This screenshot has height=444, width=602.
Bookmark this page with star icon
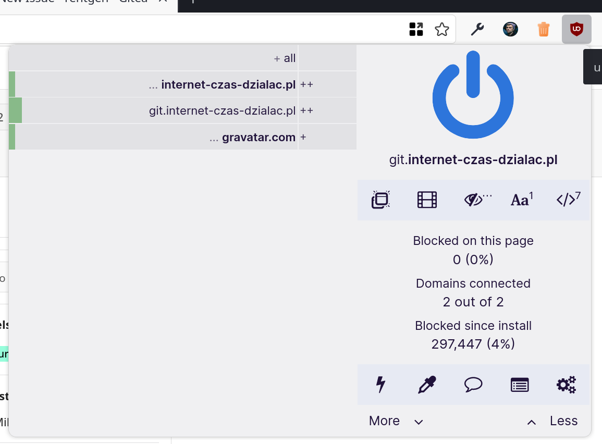tap(442, 29)
